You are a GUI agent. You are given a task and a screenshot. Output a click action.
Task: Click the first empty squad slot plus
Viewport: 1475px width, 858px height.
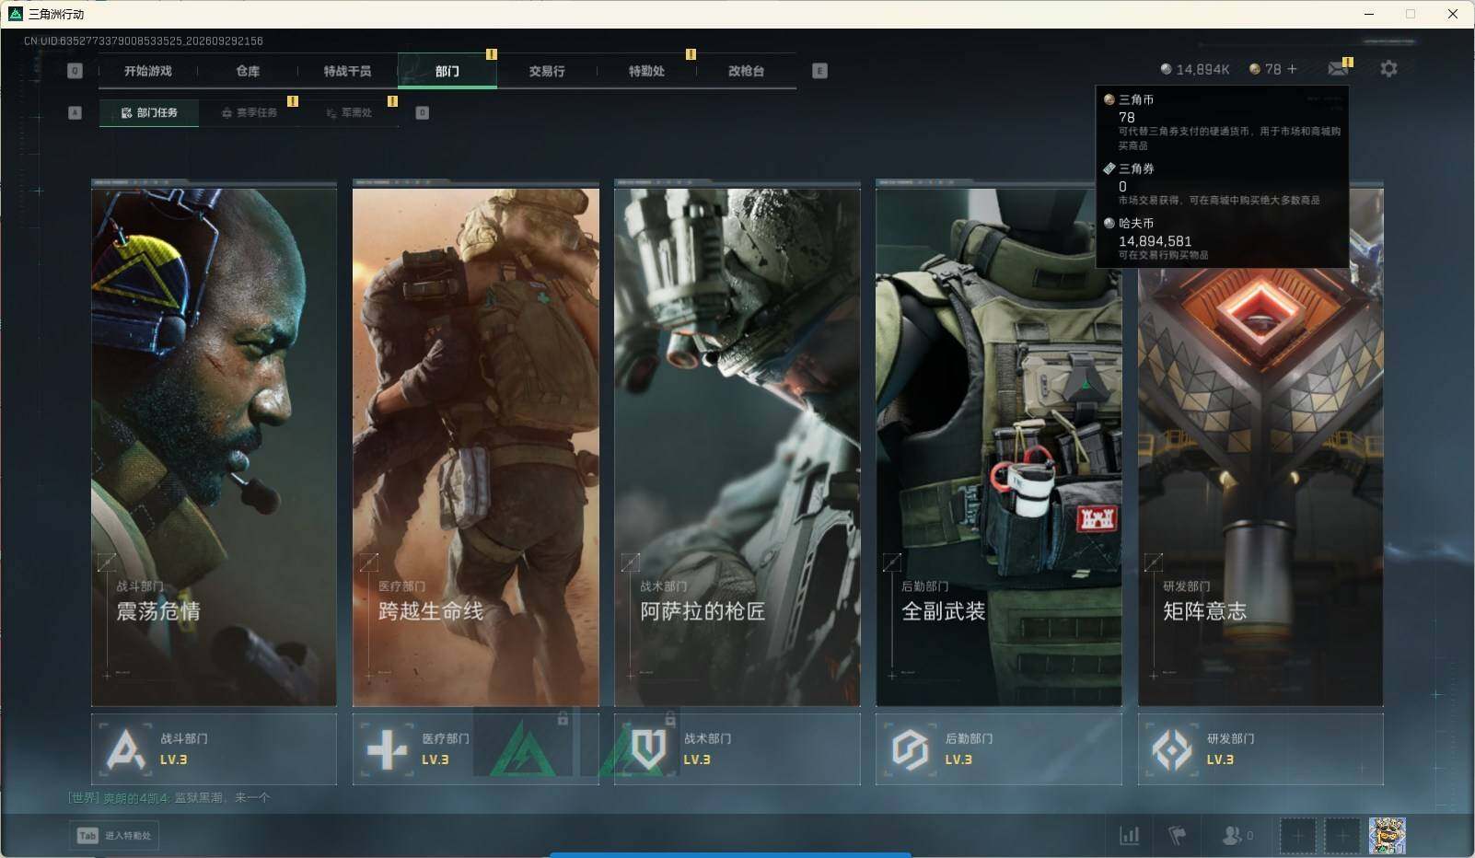point(1297,835)
